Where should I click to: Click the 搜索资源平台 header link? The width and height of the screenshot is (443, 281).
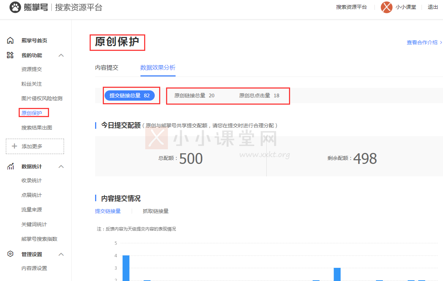point(351,7)
